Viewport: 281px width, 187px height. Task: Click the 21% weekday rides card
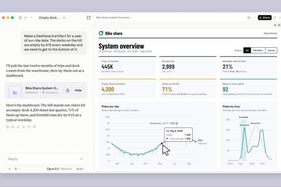click(248, 66)
